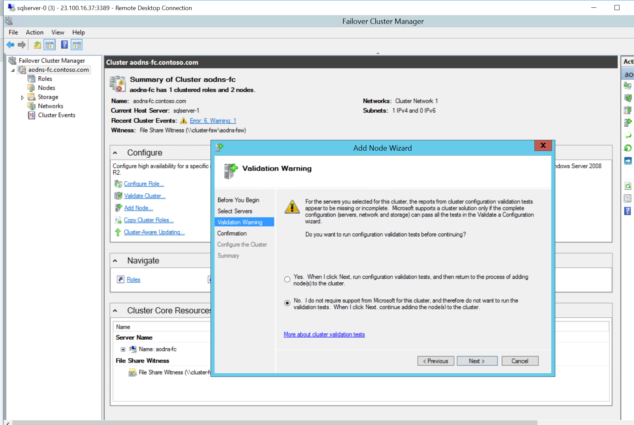Click the Recent Cluster Events warning icon
This screenshot has width=634, height=425.
click(184, 121)
